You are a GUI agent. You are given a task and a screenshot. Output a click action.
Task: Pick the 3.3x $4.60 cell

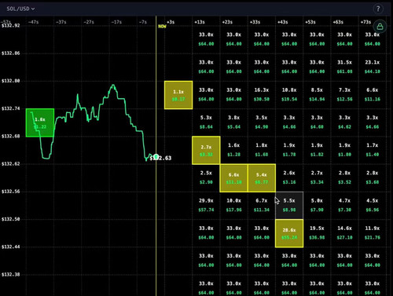pyautogui.click(x=317, y=122)
